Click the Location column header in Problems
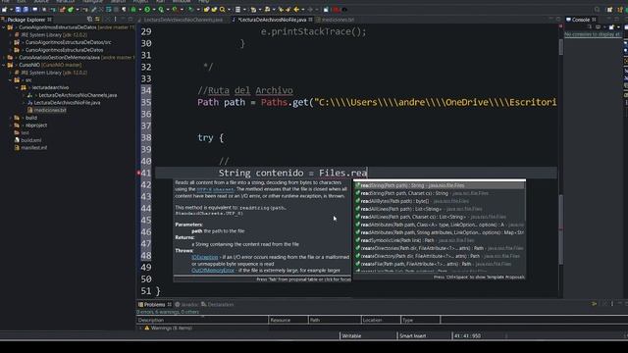Image resolution: width=628 pixels, height=353 pixels. [x=381, y=321]
